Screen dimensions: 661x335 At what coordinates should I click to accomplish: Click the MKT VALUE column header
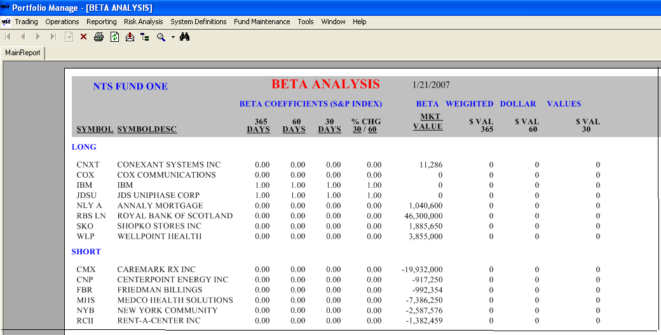(x=428, y=121)
